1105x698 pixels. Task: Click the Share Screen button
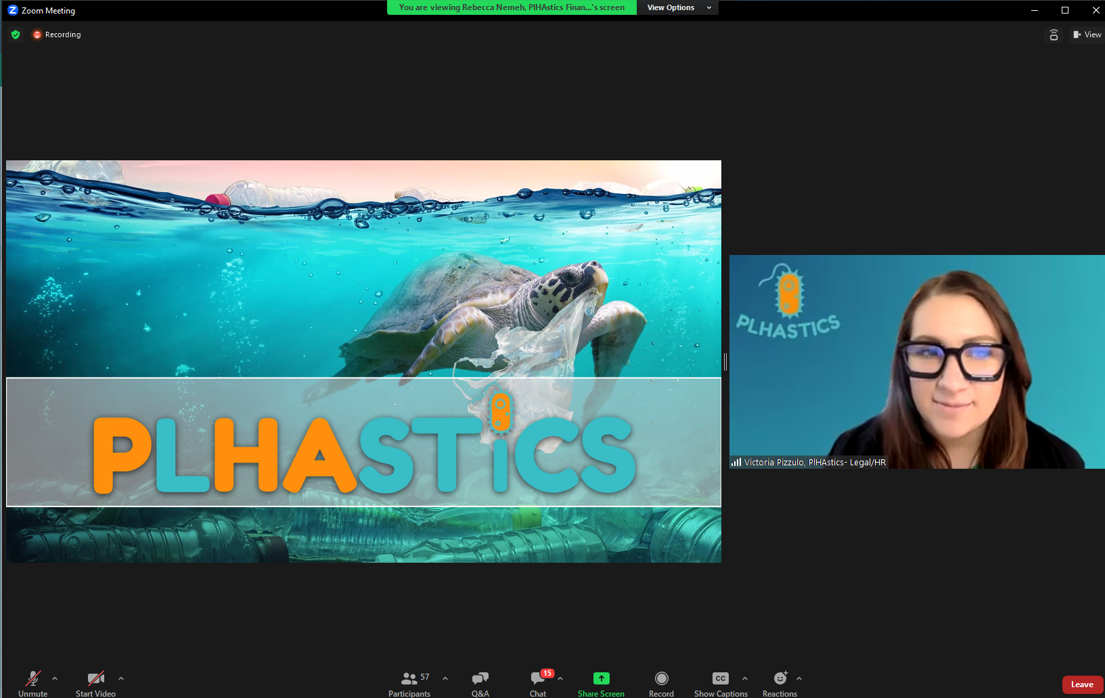[601, 683]
